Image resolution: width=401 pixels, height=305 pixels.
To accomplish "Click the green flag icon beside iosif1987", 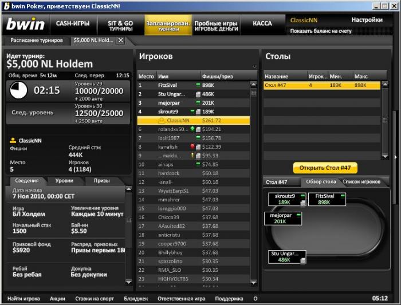I will (x=198, y=137).
